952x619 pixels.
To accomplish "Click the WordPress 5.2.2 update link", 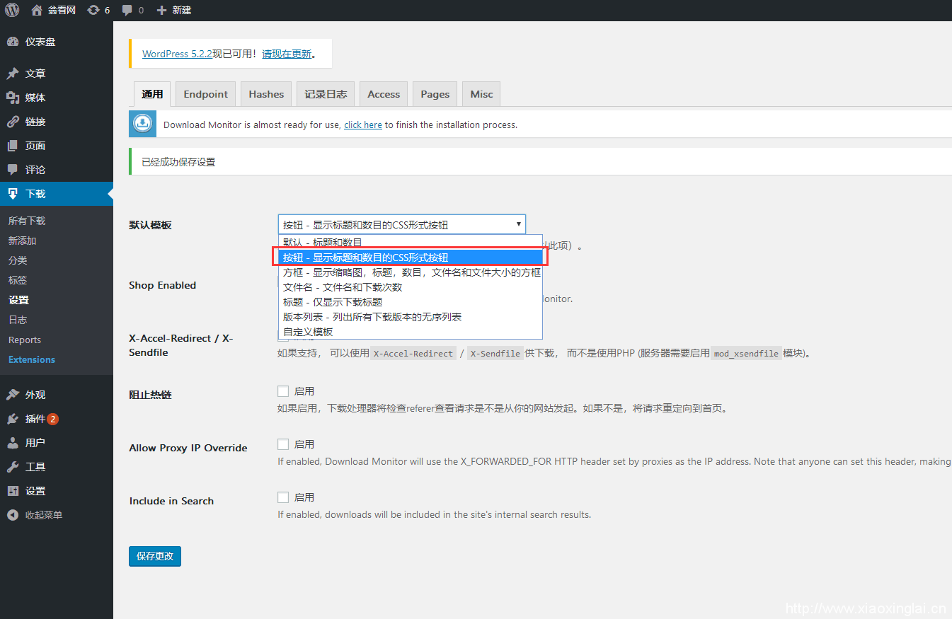I will pos(177,54).
